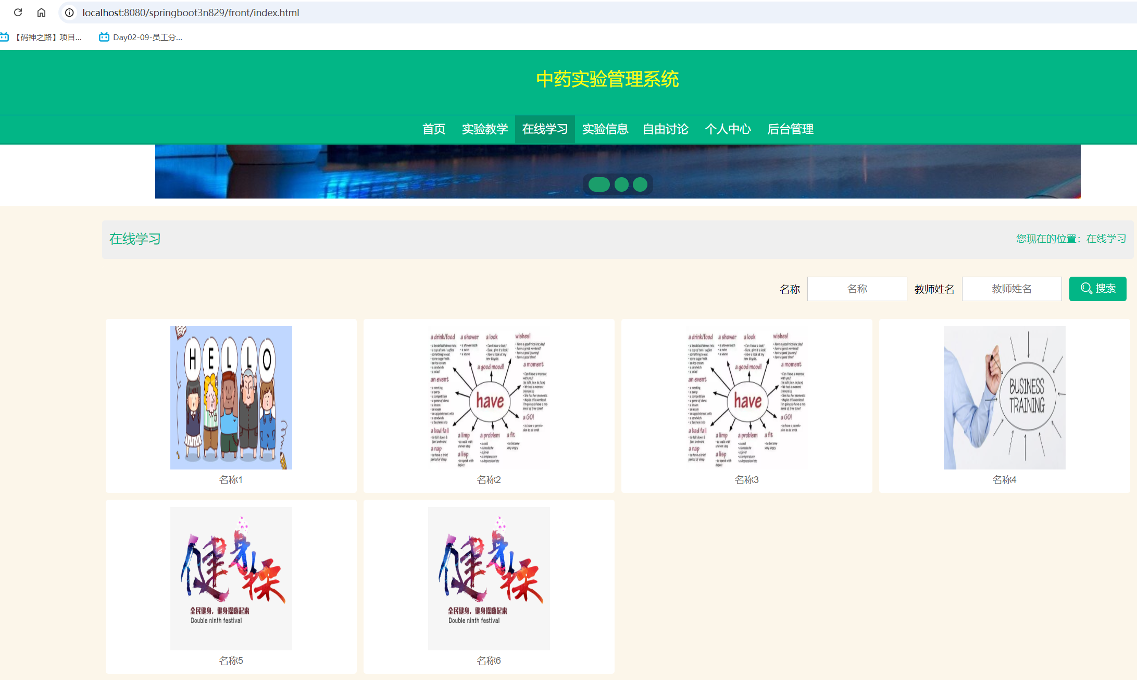1137x680 pixels.
Task: Open the site information icon in address bar
Action: 69,13
